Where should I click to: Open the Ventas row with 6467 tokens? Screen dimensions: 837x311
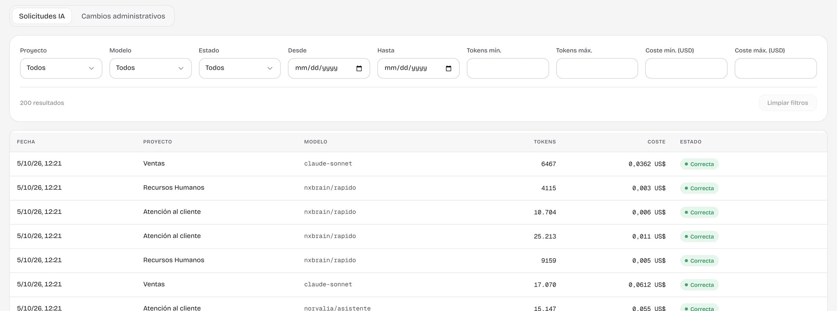click(418, 164)
